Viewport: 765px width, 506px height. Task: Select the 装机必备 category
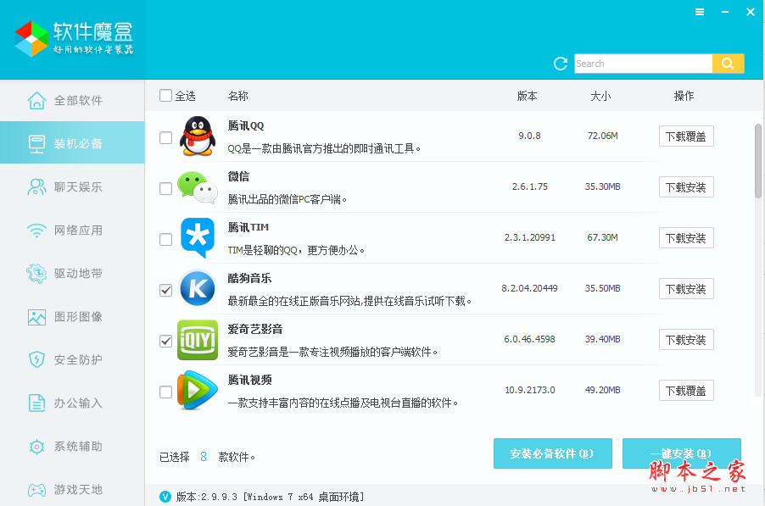tap(72, 143)
